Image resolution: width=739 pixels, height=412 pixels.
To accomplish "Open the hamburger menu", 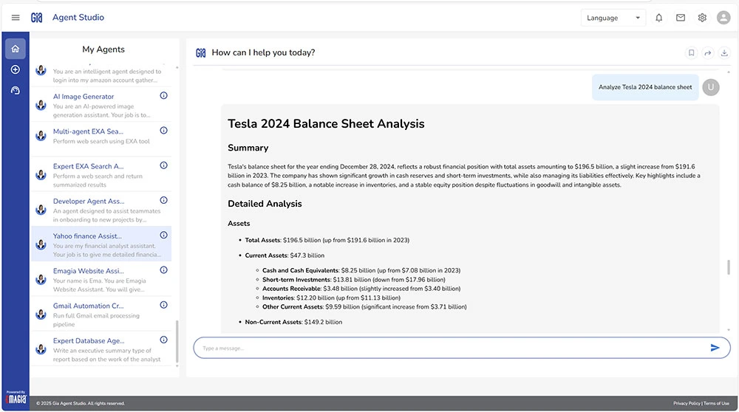I will coord(16,18).
